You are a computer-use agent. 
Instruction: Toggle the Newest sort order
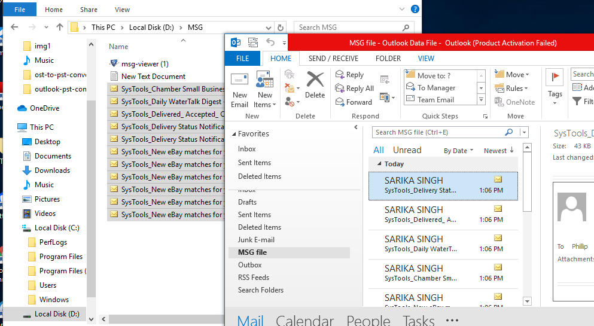(x=498, y=151)
